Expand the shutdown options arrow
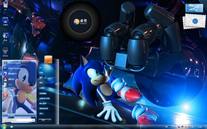Screen dimensions: 207x129 point(50,120)
